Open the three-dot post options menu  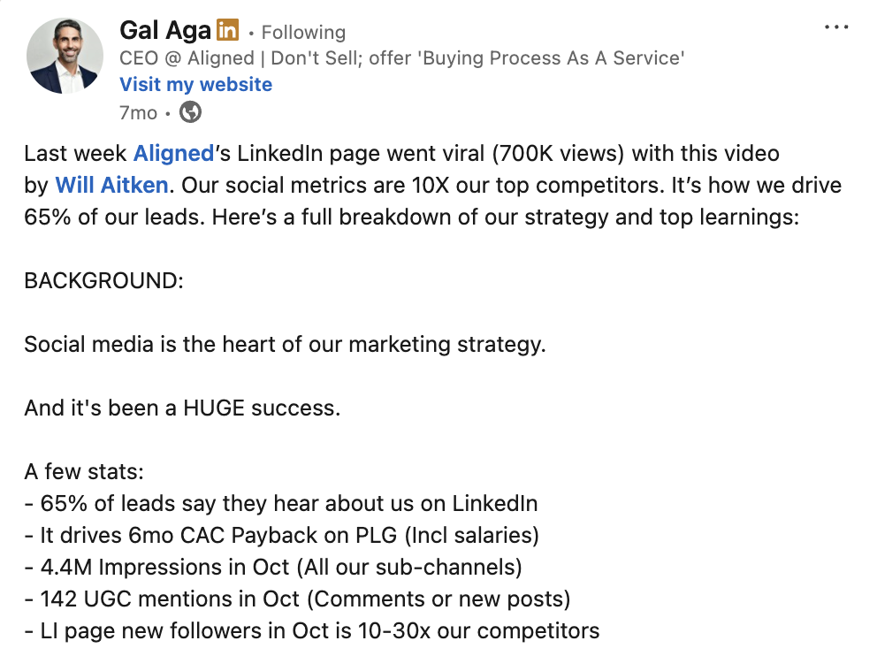click(x=836, y=27)
